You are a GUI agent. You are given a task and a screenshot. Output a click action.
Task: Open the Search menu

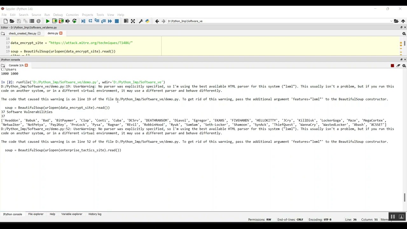[24, 15]
